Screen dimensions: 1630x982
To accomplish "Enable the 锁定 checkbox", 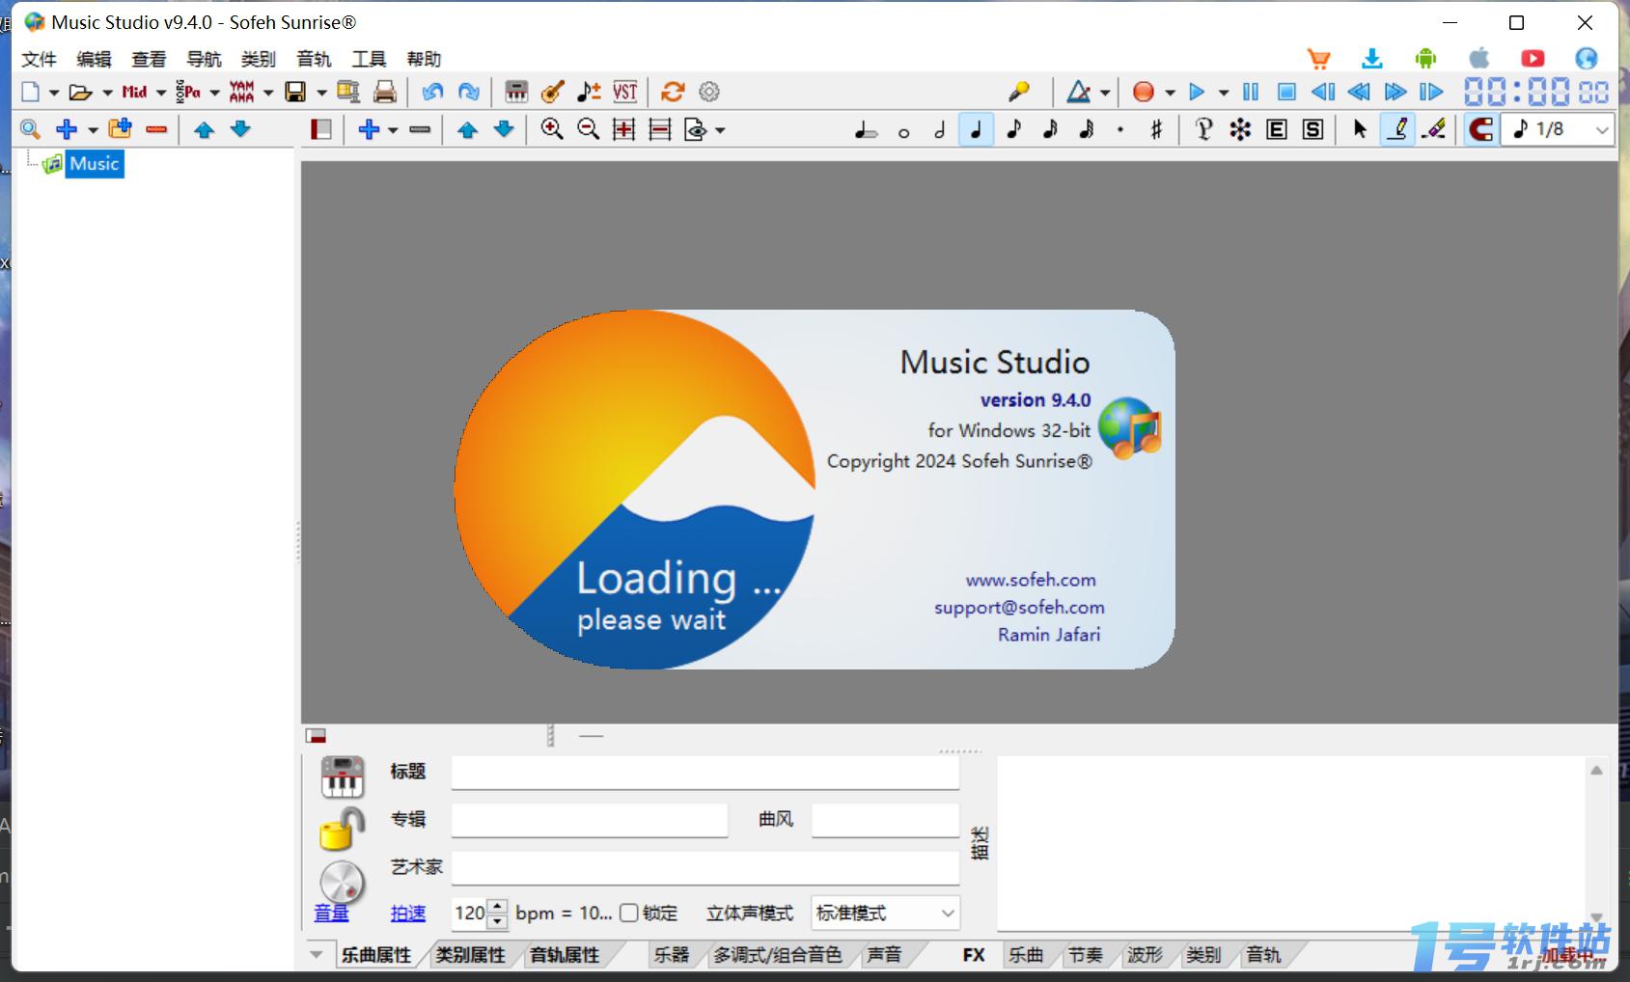I will coord(629,913).
